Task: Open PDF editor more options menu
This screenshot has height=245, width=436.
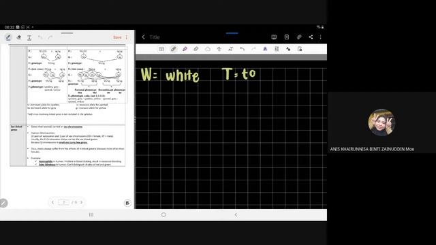Action: 127,37
